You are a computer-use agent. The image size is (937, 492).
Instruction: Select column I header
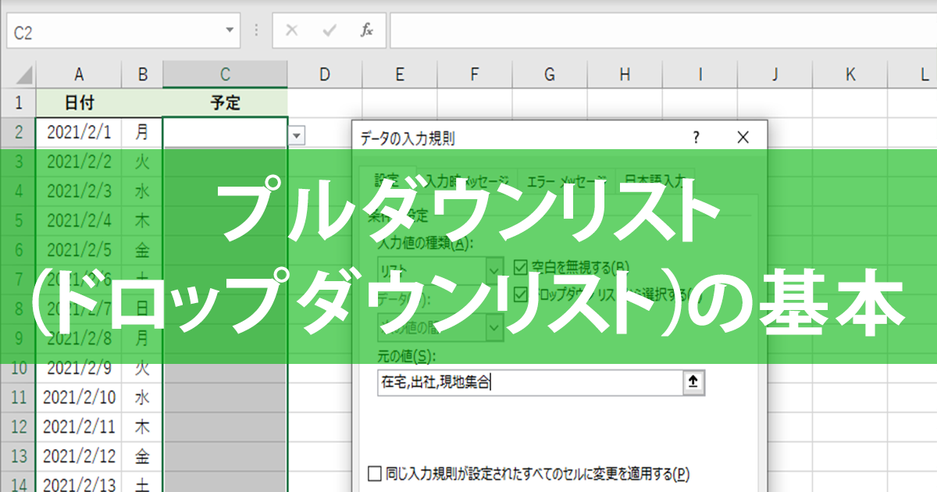pos(700,75)
